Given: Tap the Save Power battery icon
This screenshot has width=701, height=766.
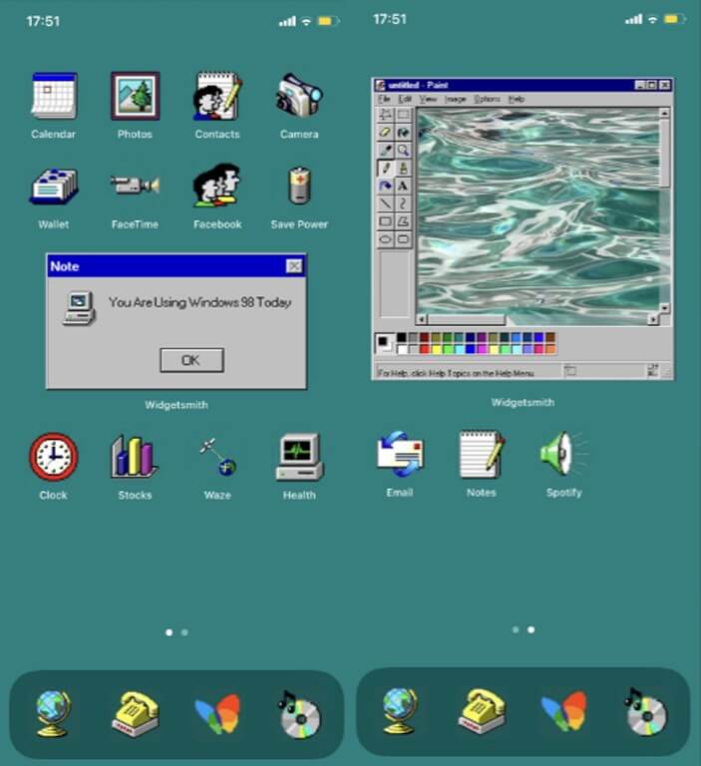Looking at the screenshot, I should pos(299,187).
